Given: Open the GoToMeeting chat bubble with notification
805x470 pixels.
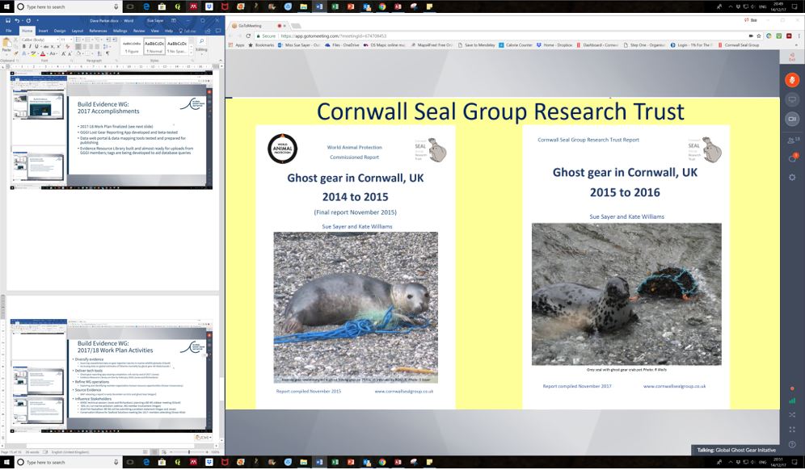Looking at the screenshot, I should point(792,158).
